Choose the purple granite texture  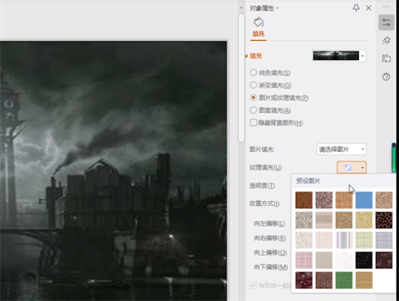324,200
